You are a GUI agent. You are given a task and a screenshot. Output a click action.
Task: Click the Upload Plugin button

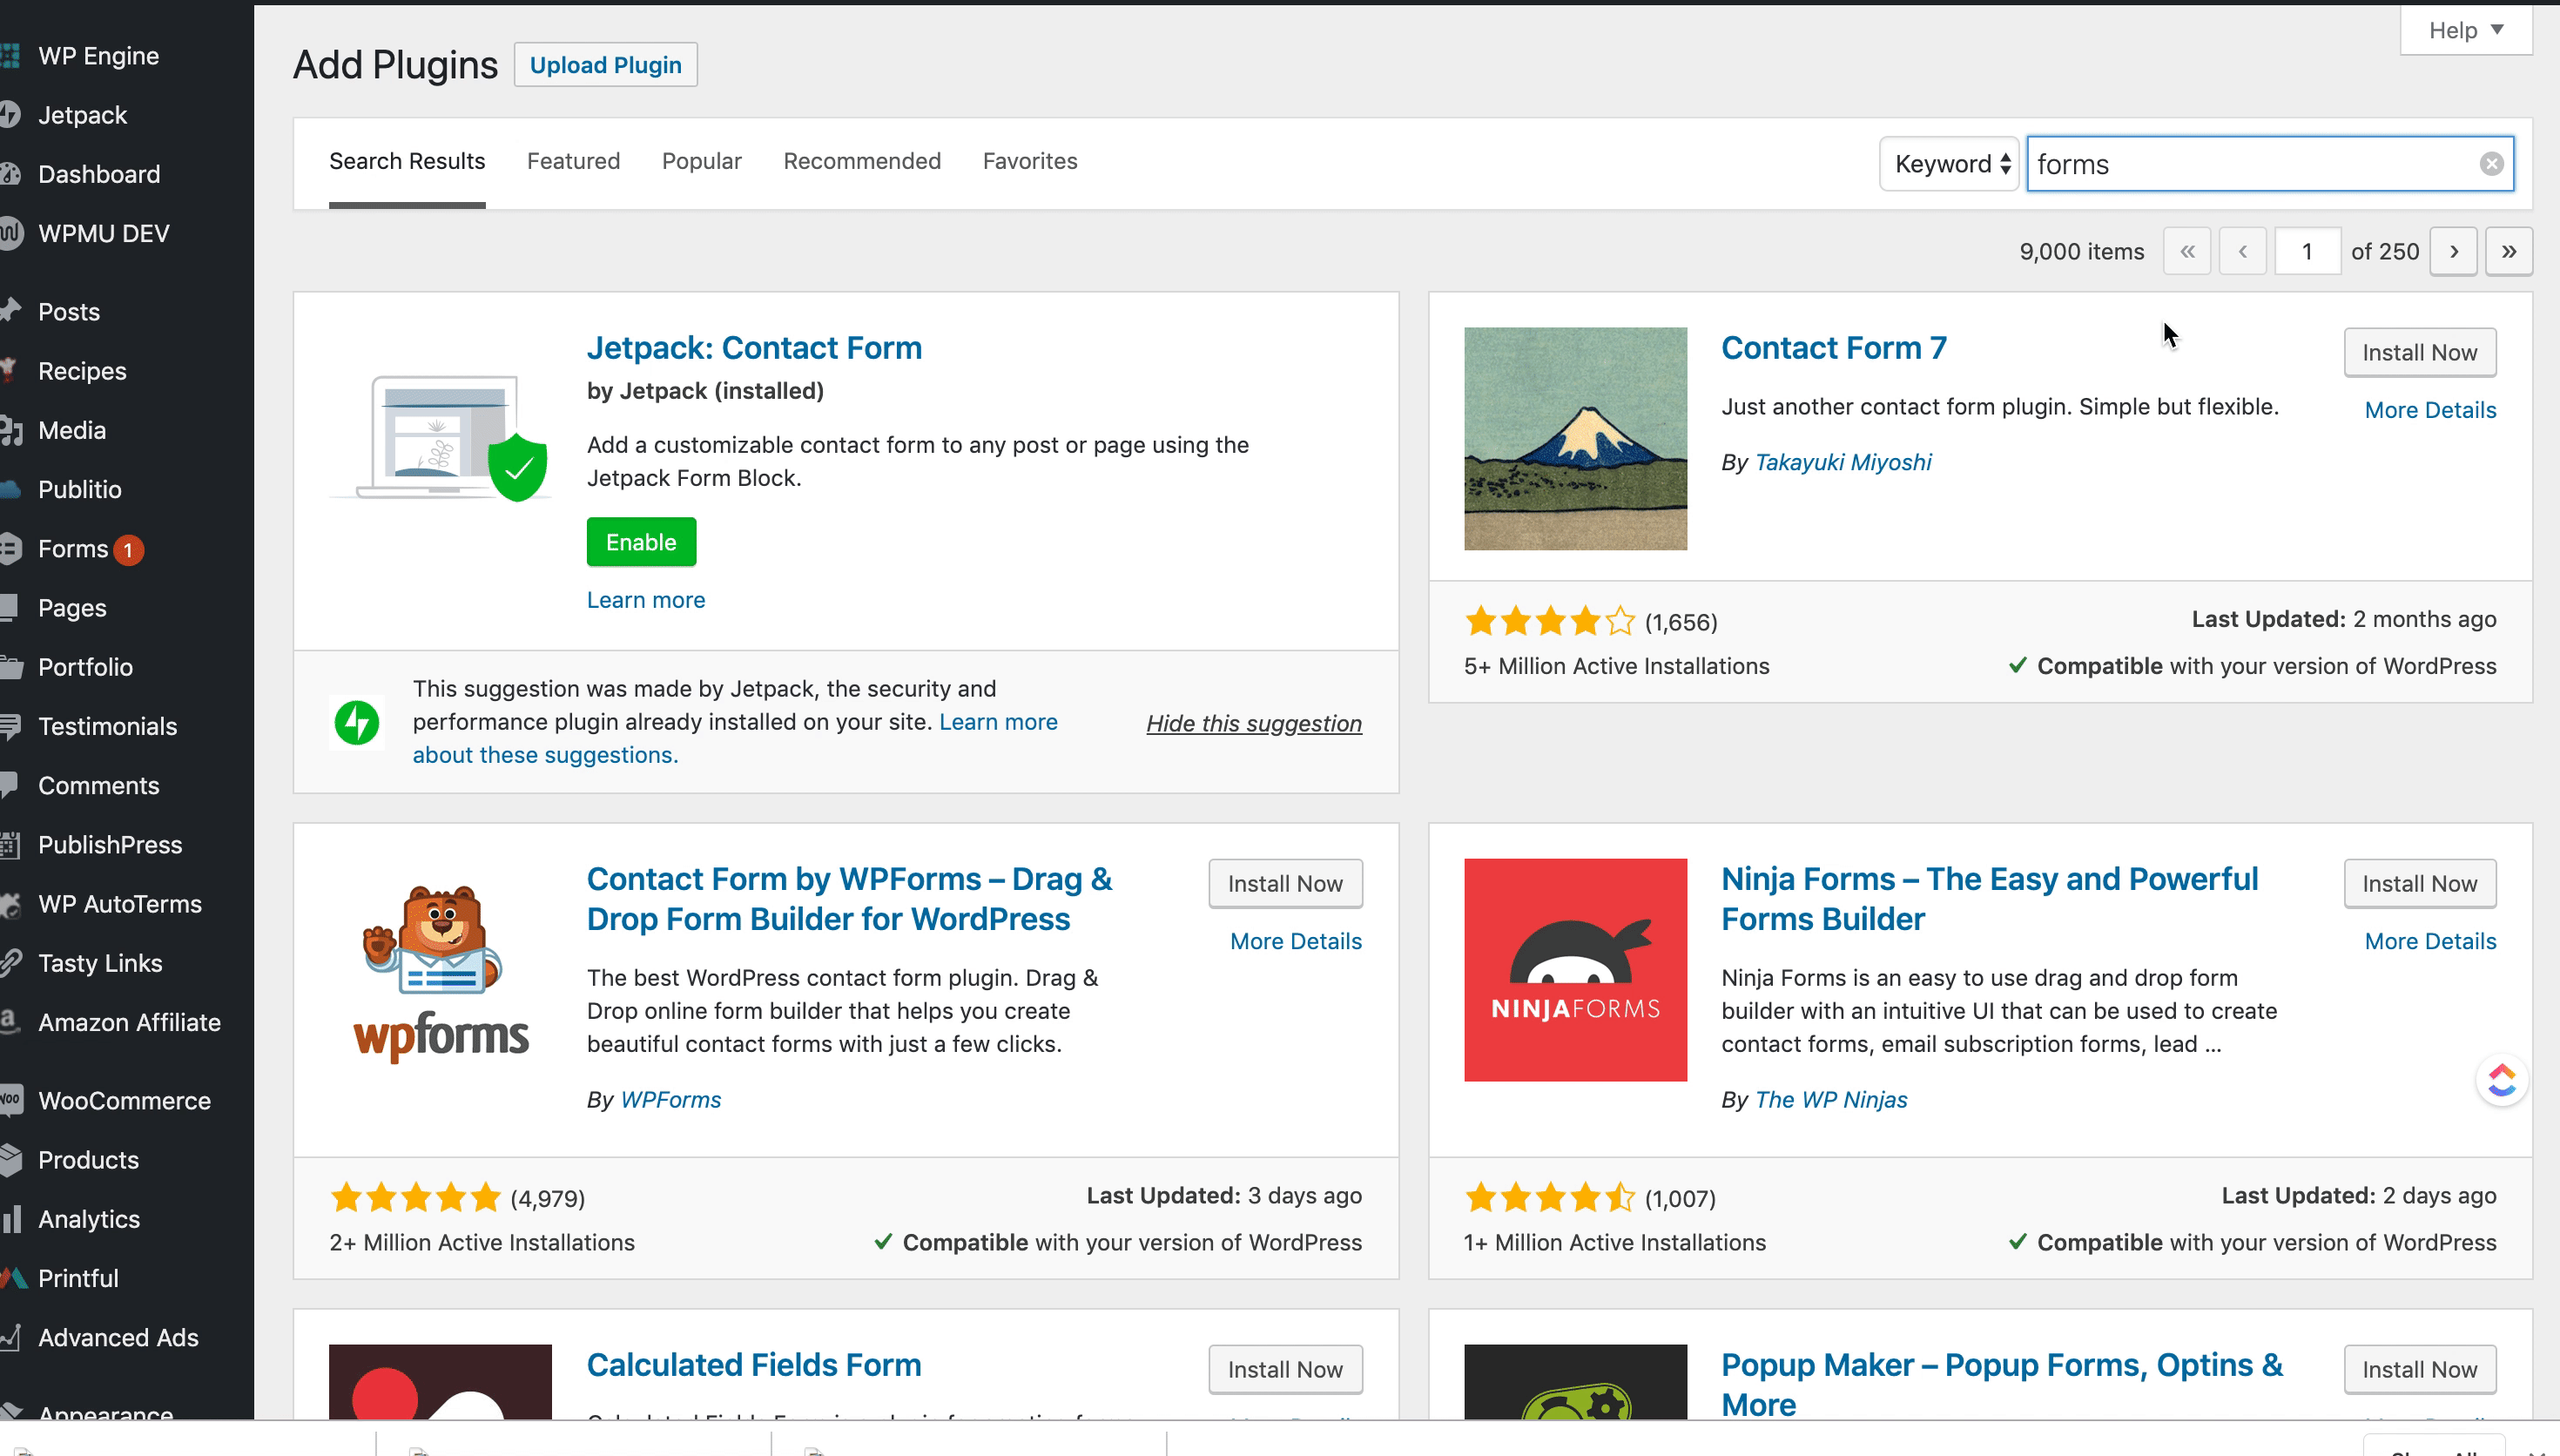605,65
